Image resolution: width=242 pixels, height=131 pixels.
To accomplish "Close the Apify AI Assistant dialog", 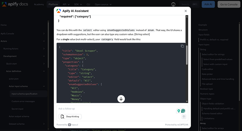I will pos(186,11).
